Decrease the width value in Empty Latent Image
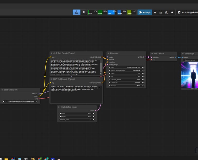 [60, 113]
